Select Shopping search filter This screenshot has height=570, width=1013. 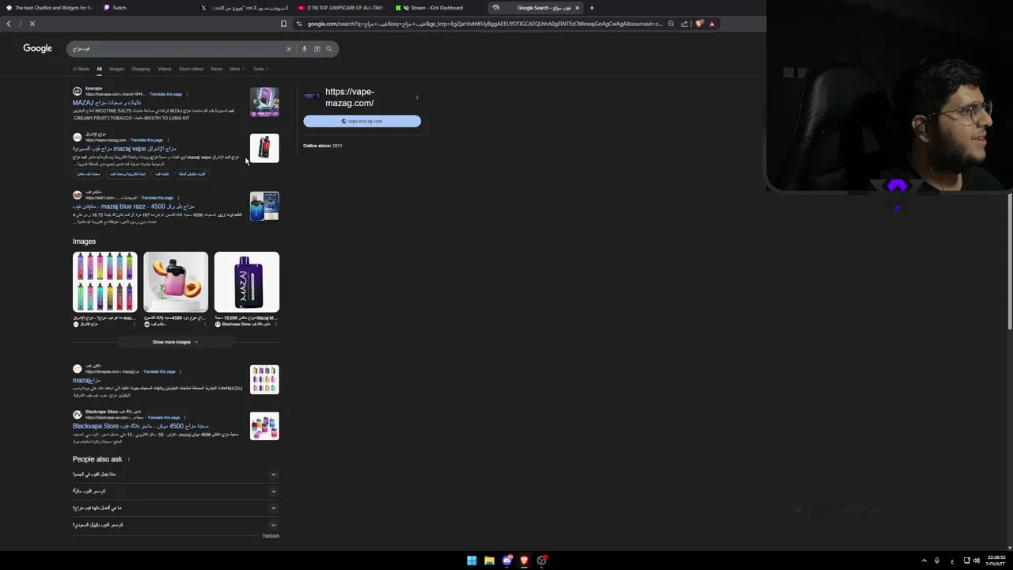point(141,69)
